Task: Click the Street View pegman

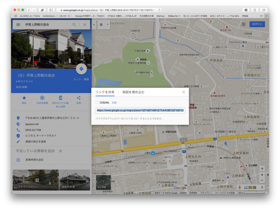Action: tap(240, 187)
